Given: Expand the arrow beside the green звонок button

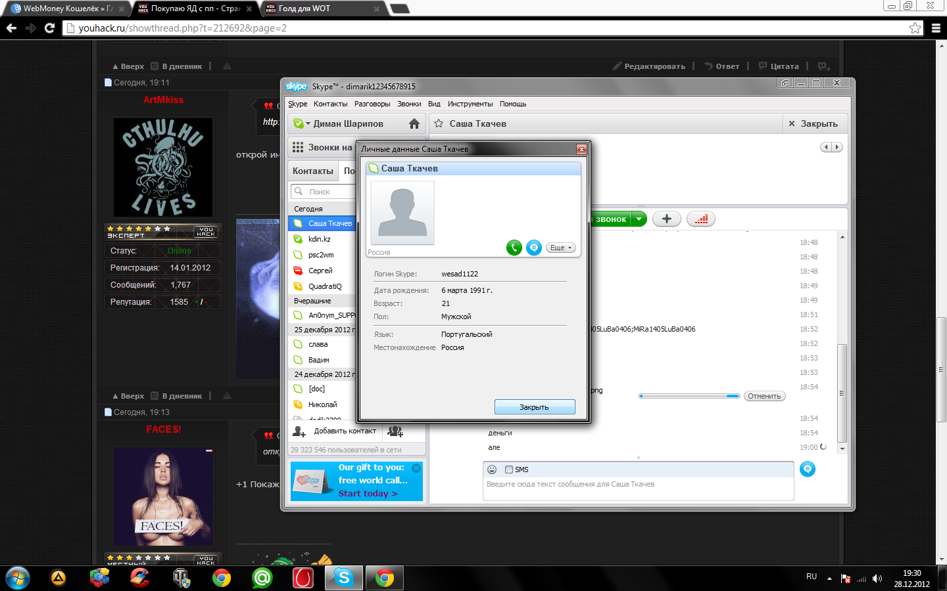Looking at the screenshot, I should pyautogui.click(x=639, y=219).
